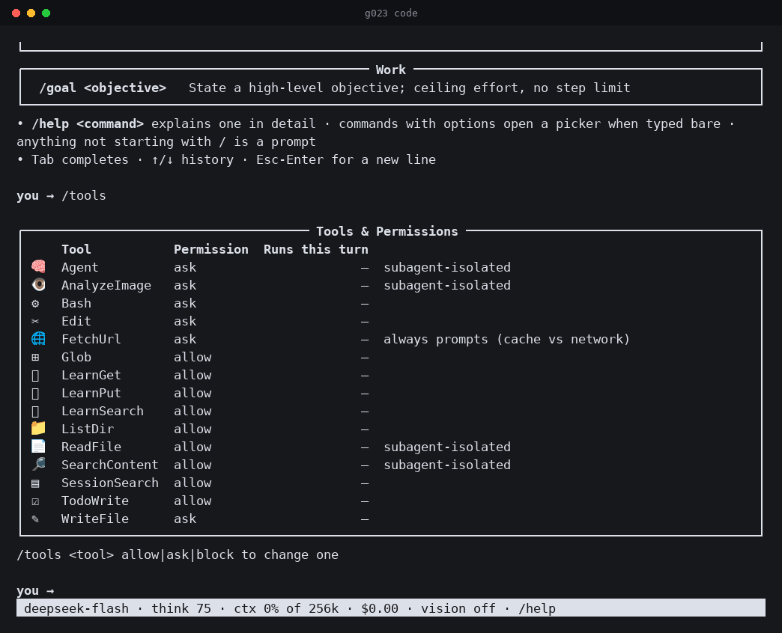The image size is (782, 633).
Task: Click 'deepseek-flash' model in status bar
Action: pyautogui.click(x=76, y=608)
